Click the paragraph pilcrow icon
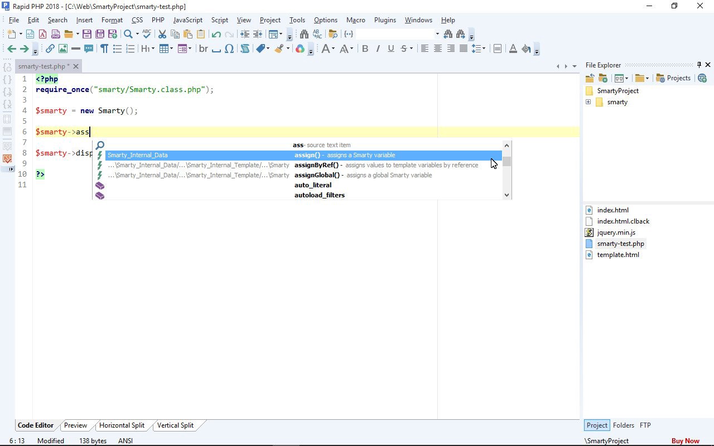Image resolution: width=714 pixels, height=446 pixels. click(x=104, y=49)
